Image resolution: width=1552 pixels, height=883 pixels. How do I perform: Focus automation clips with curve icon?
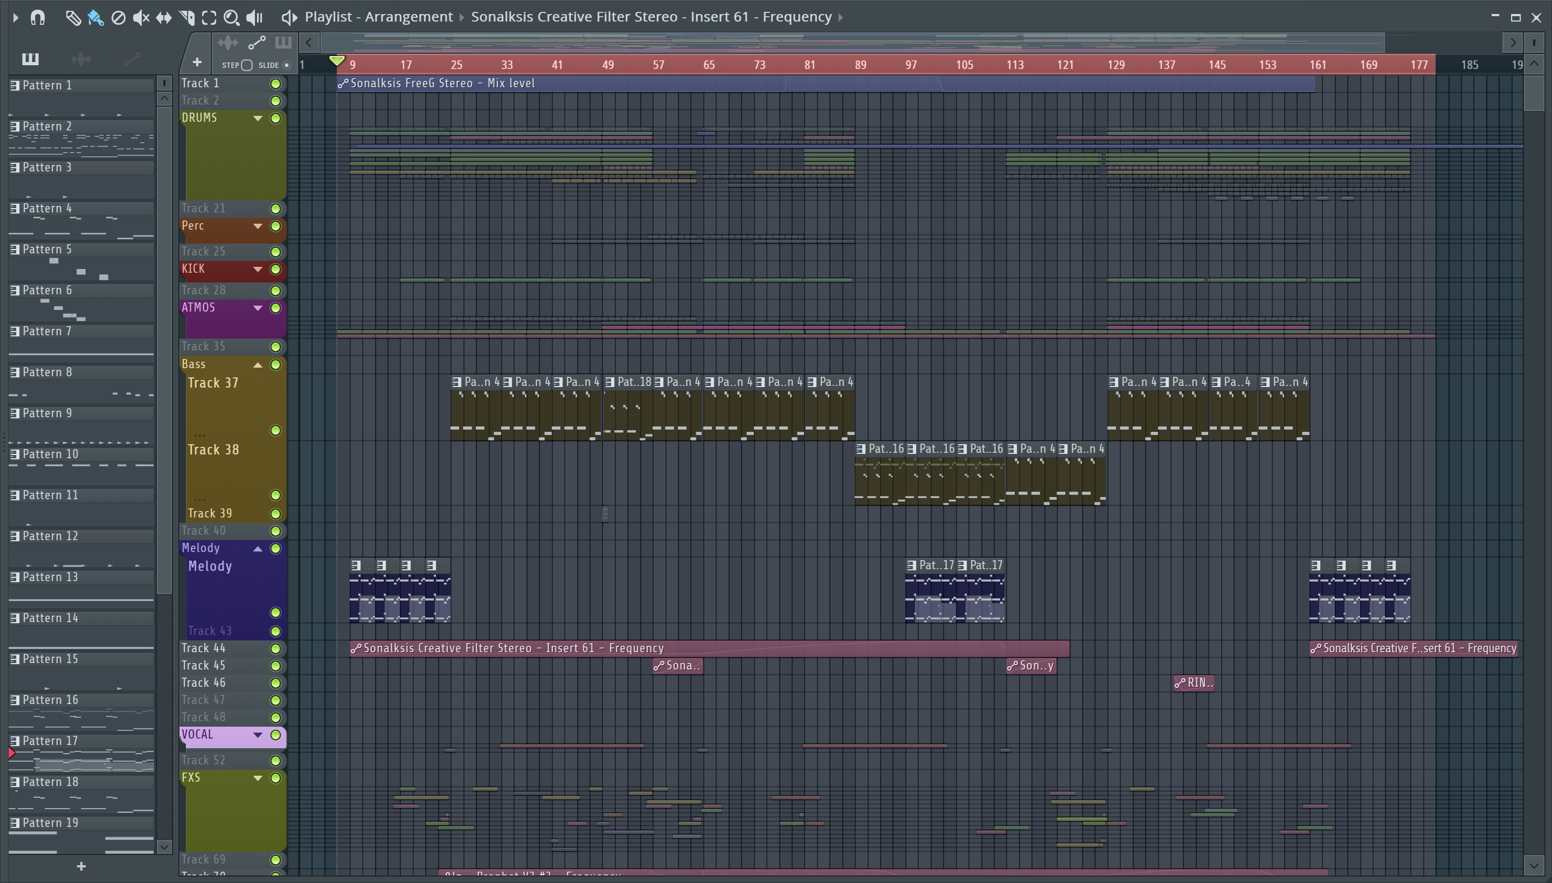257,43
